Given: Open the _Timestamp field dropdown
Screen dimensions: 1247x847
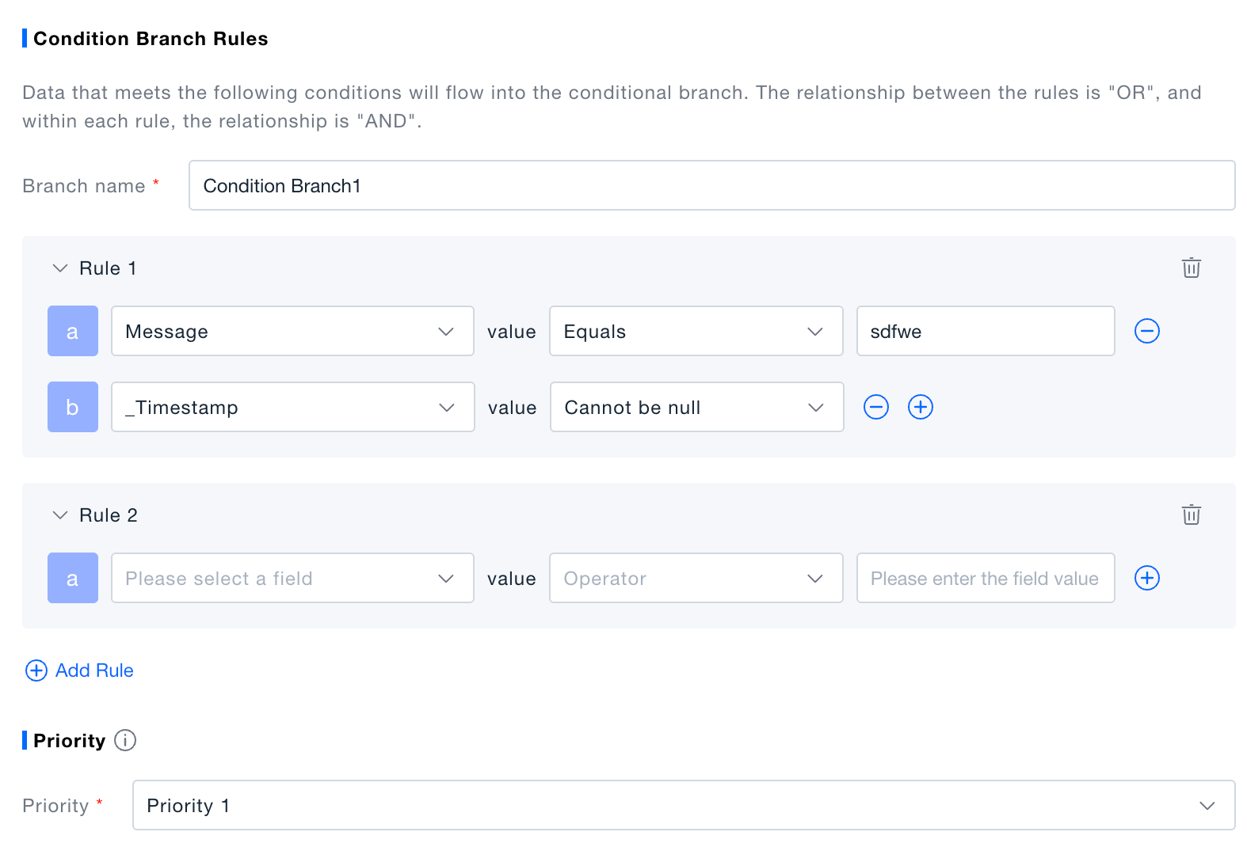Looking at the screenshot, I should (292, 407).
